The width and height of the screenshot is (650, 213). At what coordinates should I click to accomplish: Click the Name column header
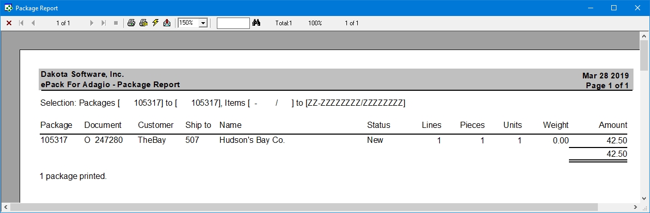pyautogui.click(x=230, y=125)
